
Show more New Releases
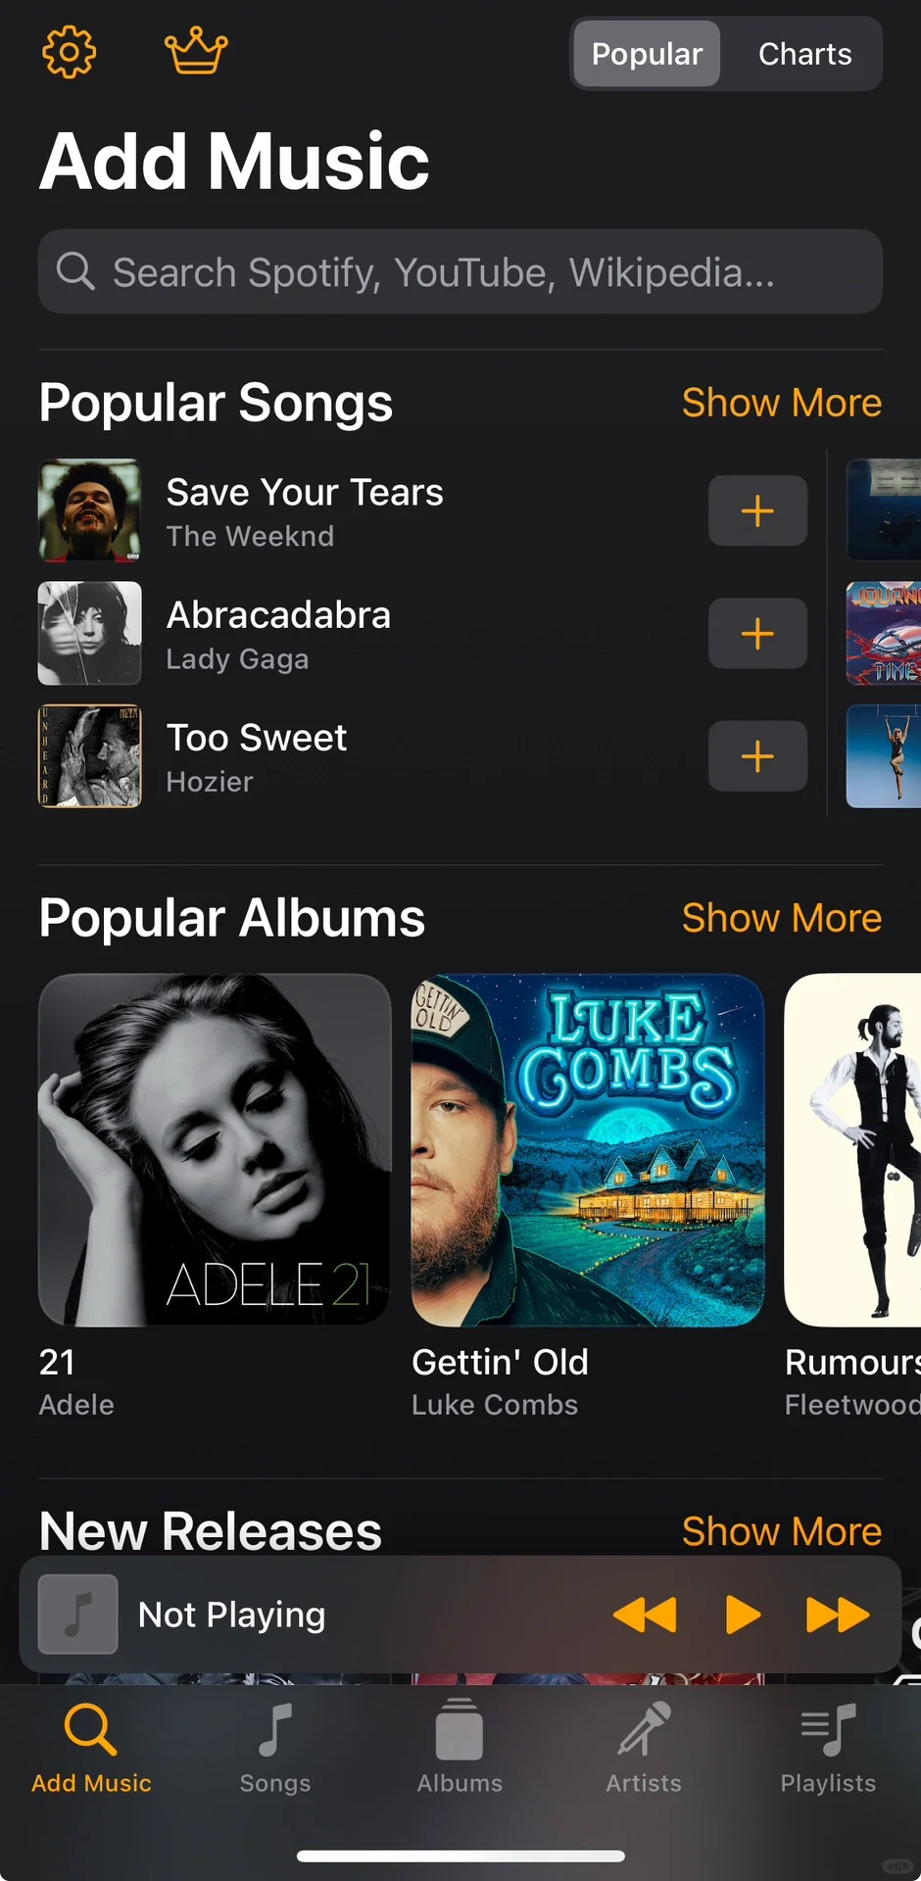[782, 1531]
